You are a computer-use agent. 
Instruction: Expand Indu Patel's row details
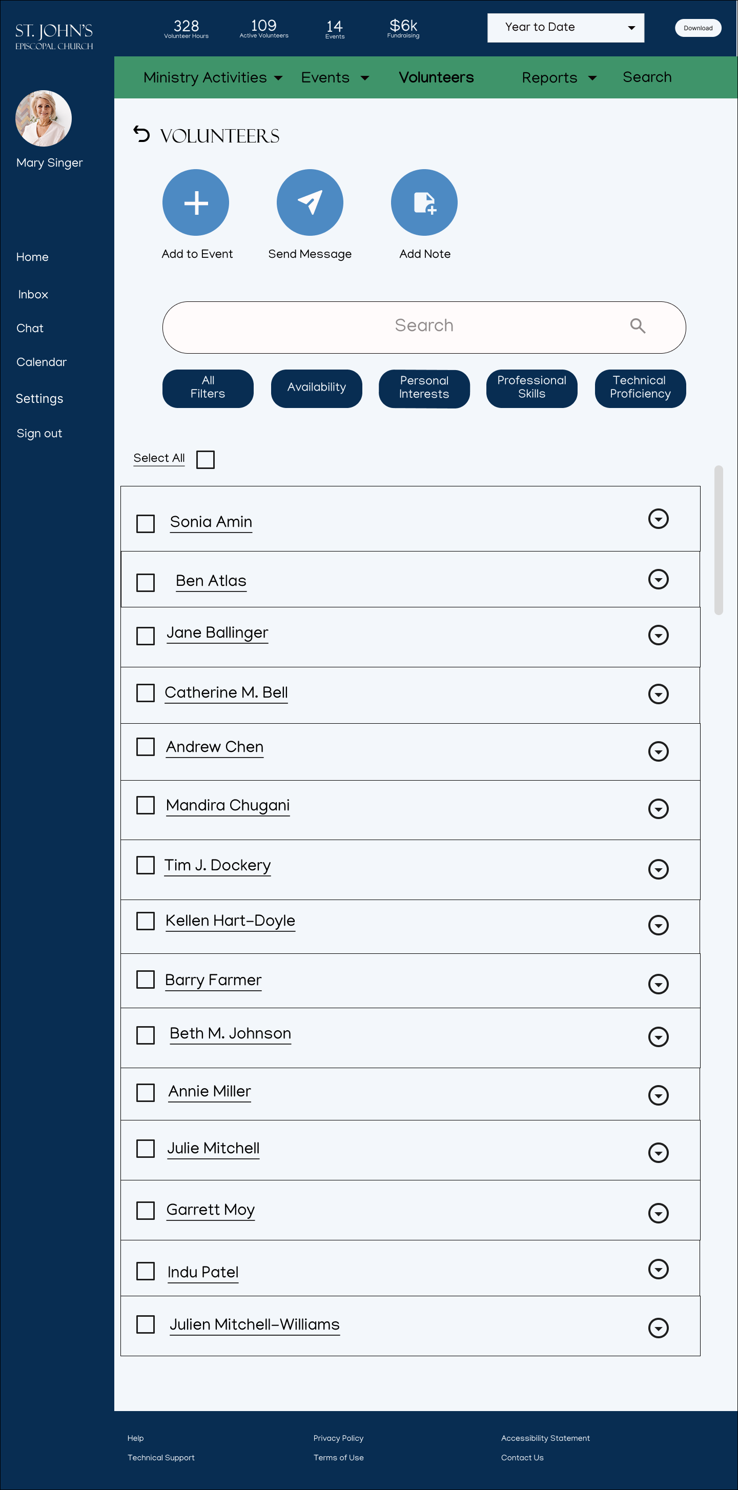click(658, 1269)
